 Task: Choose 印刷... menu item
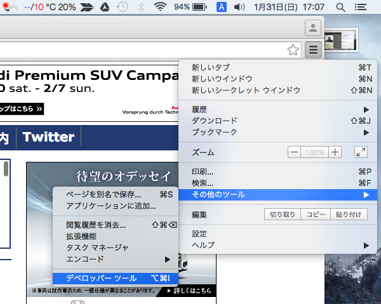(277, 171)
